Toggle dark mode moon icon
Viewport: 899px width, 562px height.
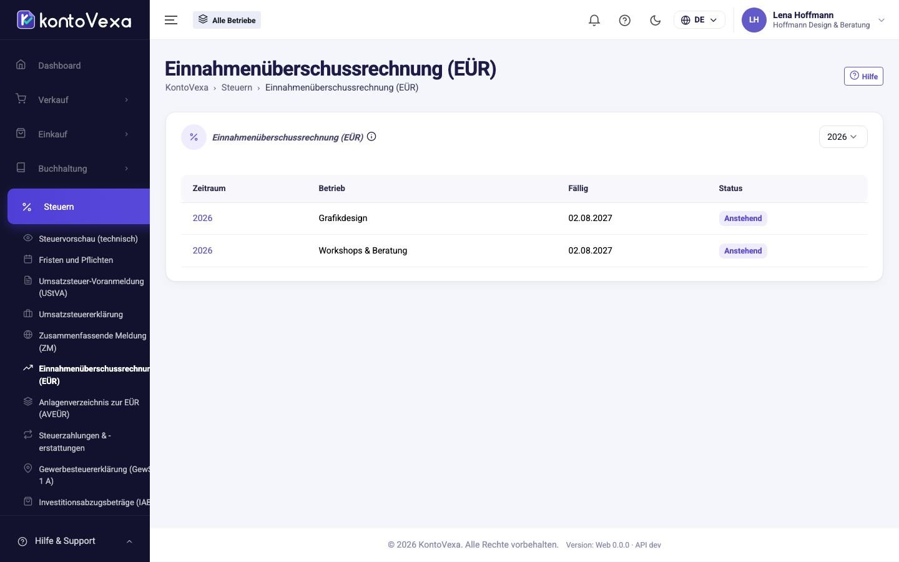tap(655, 20)
